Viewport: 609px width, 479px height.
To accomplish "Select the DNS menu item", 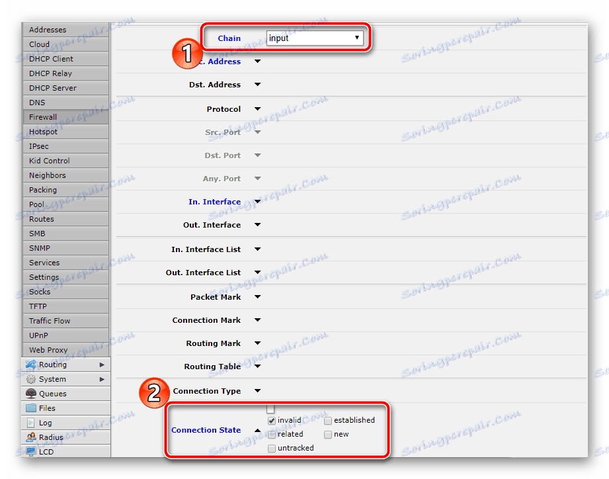I will [65, 103].
